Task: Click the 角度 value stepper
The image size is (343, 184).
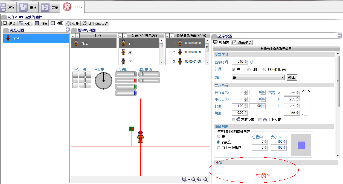Action: (x=246, y=113)
